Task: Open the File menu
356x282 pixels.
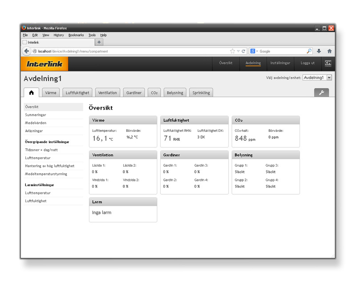Action: coord(25,35)
